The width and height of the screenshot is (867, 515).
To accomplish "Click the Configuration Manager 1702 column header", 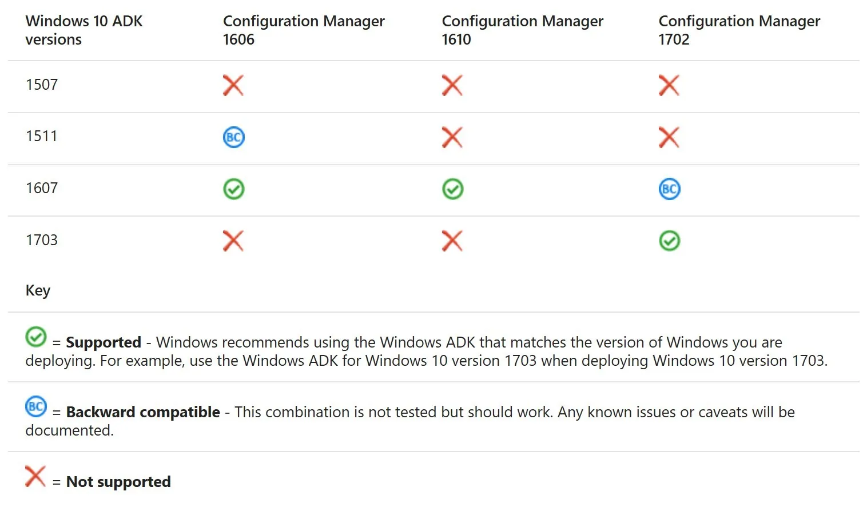I will coord(739,30).
